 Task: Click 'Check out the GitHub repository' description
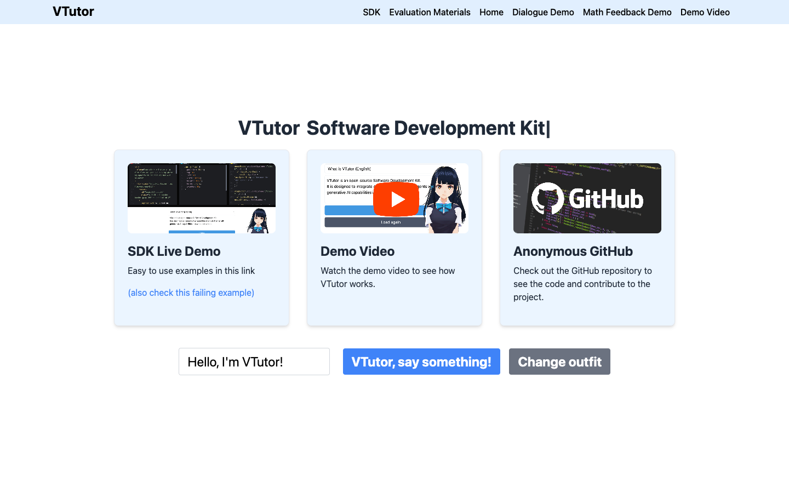point(583,284)
